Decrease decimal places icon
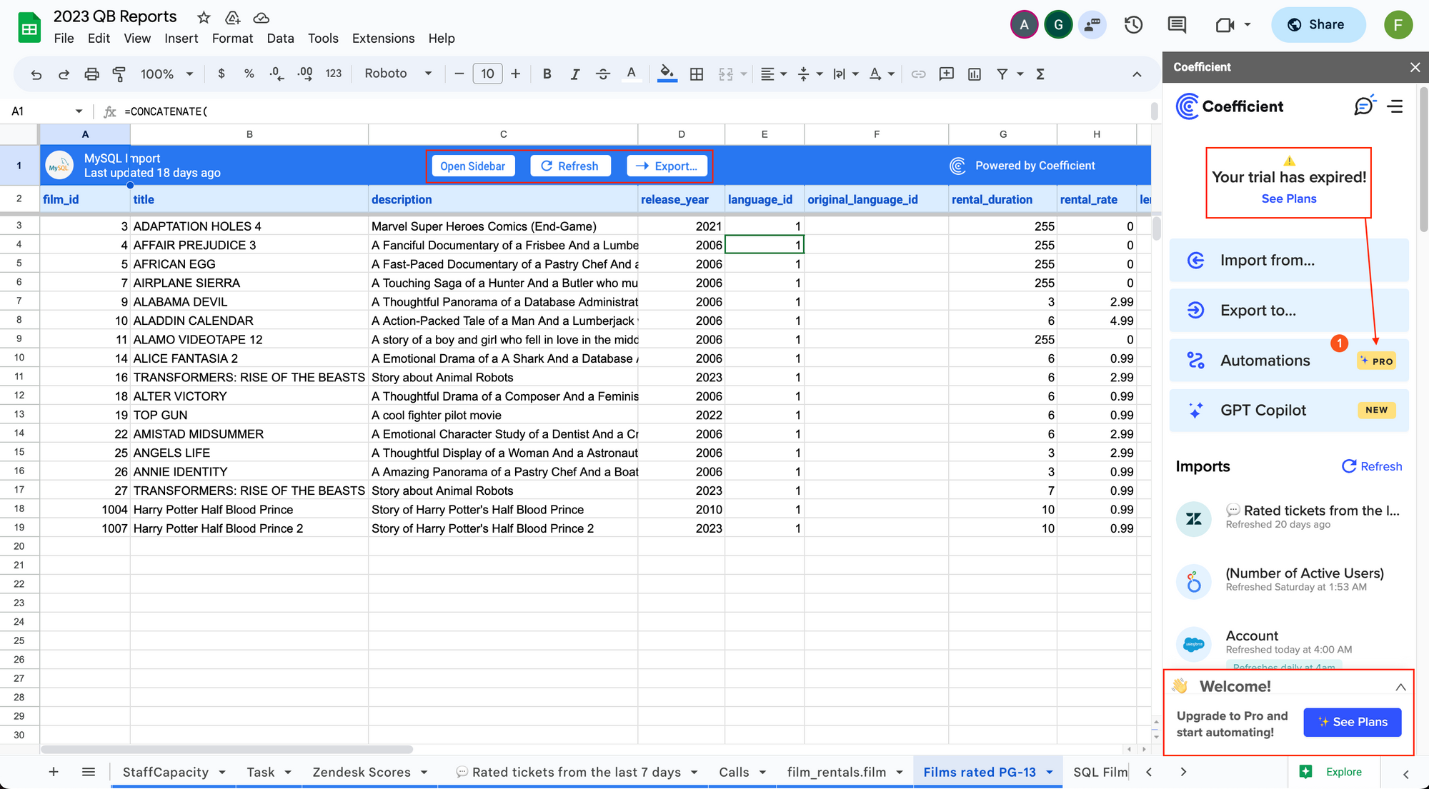This screenshot has width=1429, height=789. tap(277, 74)
